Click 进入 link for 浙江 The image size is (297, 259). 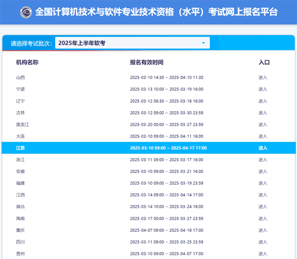coord(263,160)
